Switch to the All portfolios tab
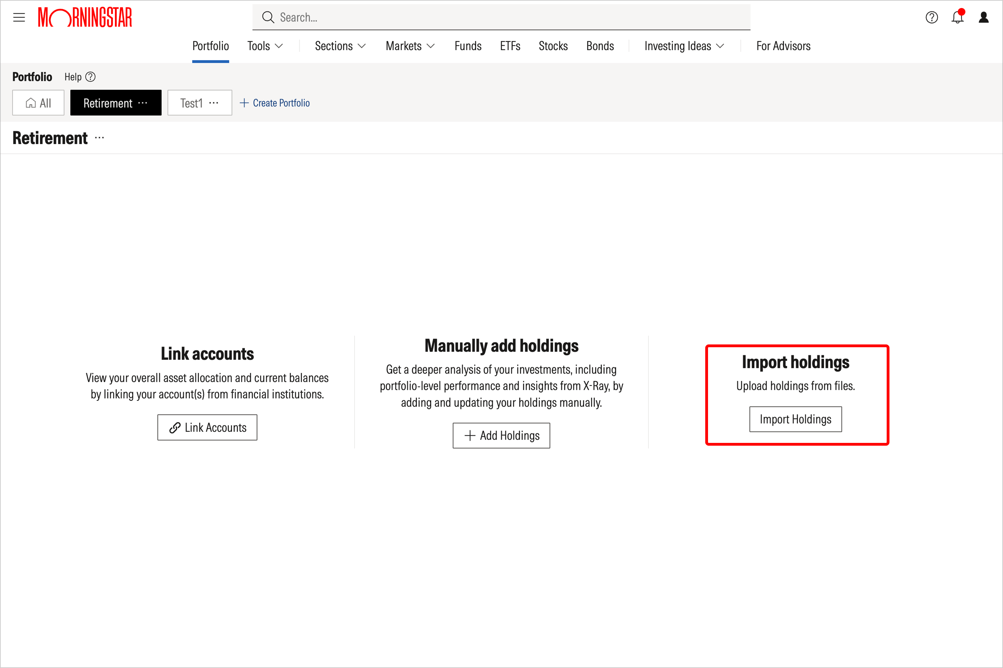 click(38, 103)
